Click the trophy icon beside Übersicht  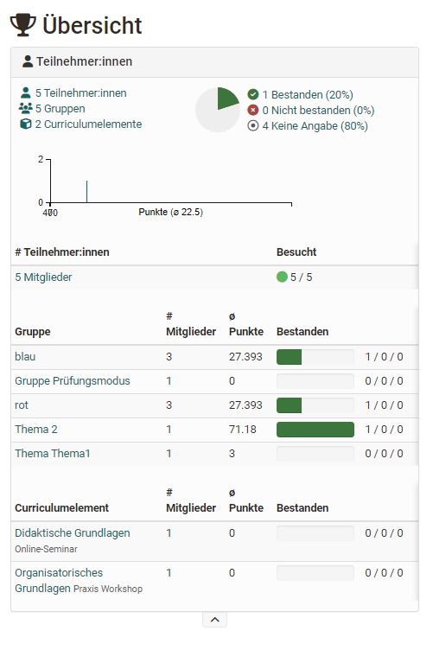tap(22, 25)
